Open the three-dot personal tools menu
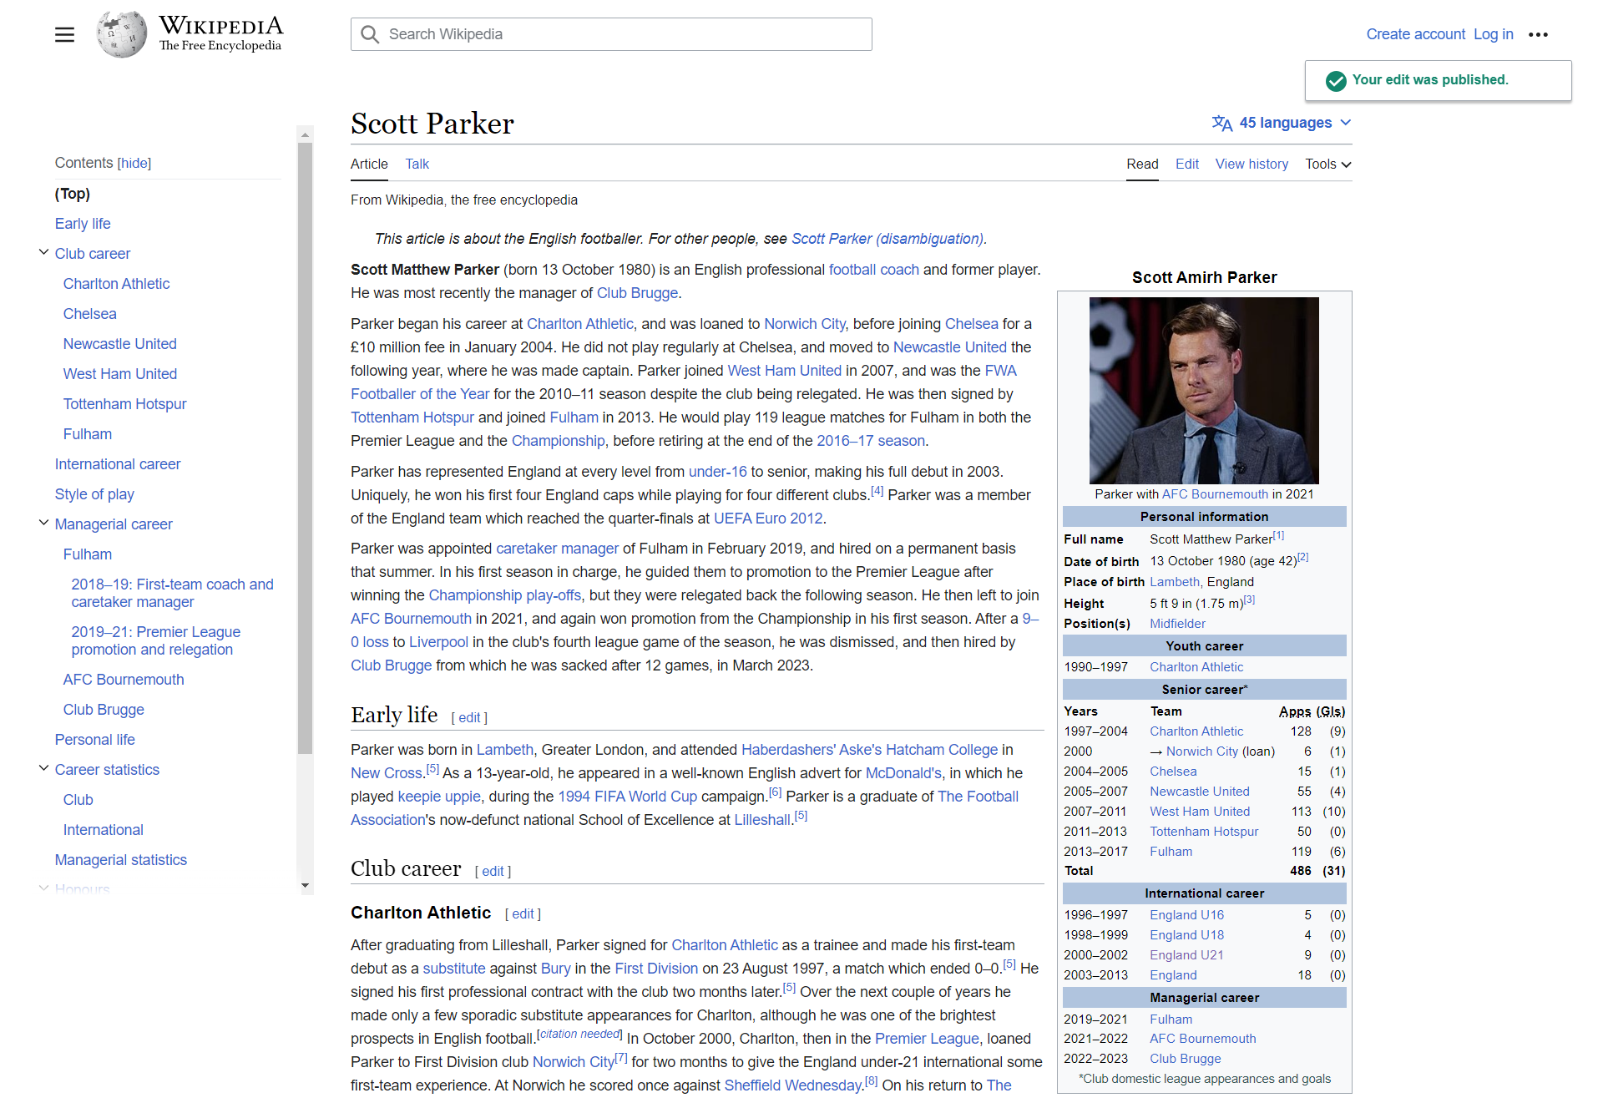Viewport: 1603px width, 1098px height. point(1538,34)
